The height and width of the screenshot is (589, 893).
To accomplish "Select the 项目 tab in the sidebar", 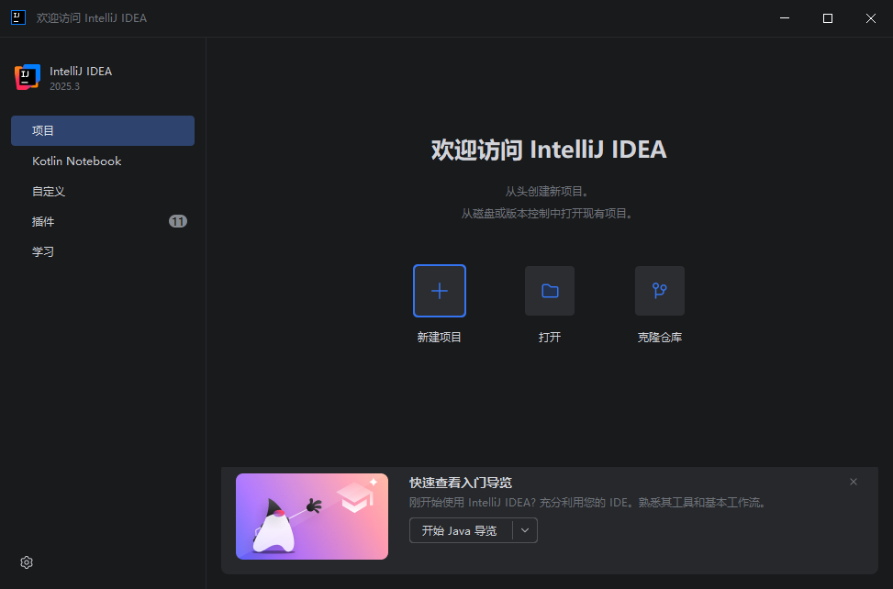I will pyautogui.click(x=103, y=131).
